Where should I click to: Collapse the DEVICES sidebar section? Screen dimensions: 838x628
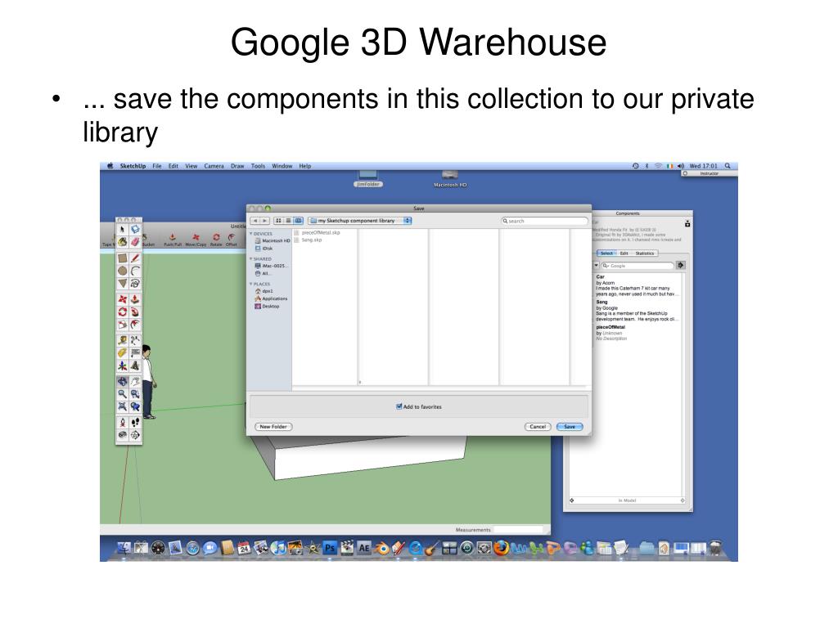click(x=250, y=234)
